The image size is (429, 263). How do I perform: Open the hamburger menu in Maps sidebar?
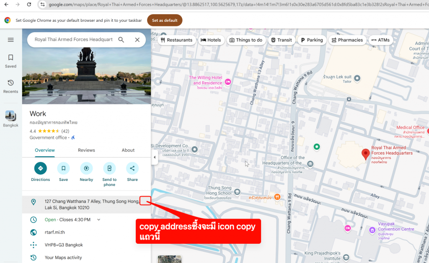11,40
